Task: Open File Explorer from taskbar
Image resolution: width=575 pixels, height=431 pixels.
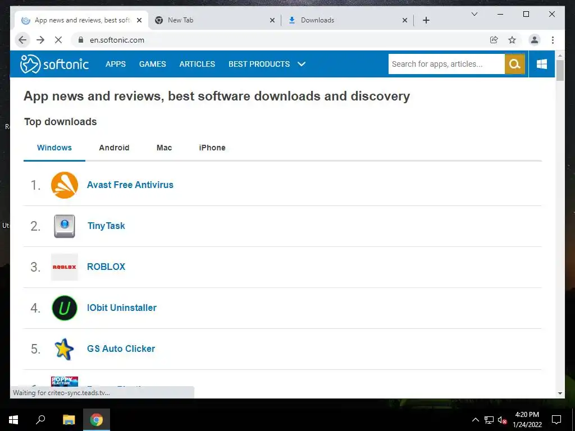Action: pos(69,420)
